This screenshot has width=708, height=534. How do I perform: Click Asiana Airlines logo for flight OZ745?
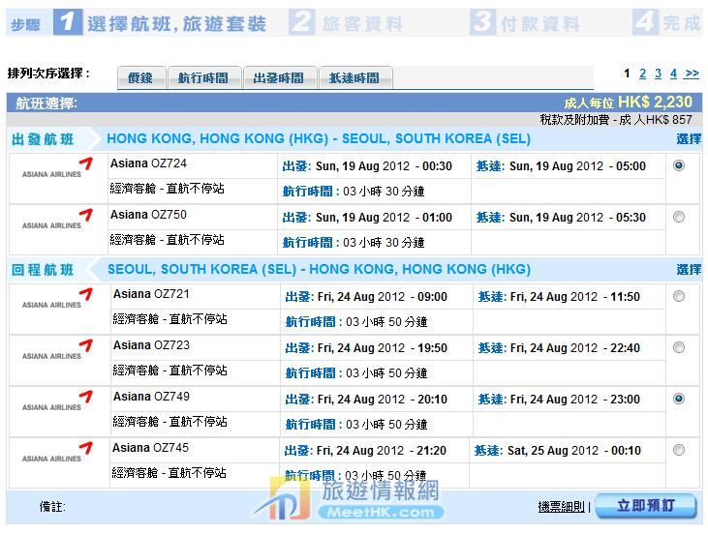coord(57,454)
